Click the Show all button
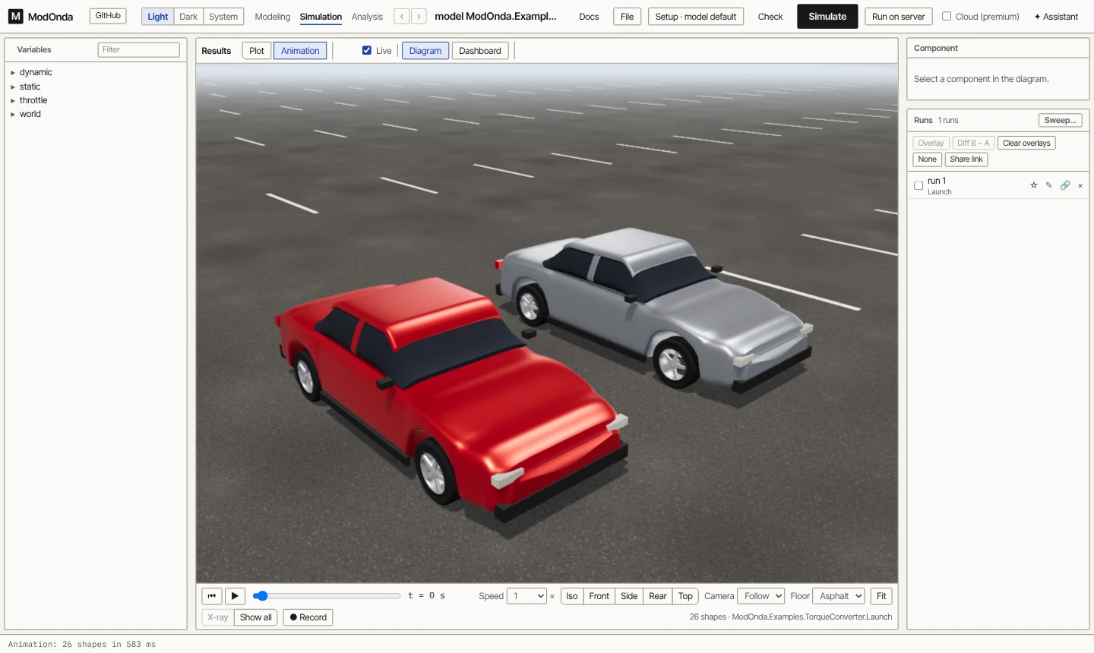The height and width of the screenshot is (653, 1094). (x=256, y=617)
